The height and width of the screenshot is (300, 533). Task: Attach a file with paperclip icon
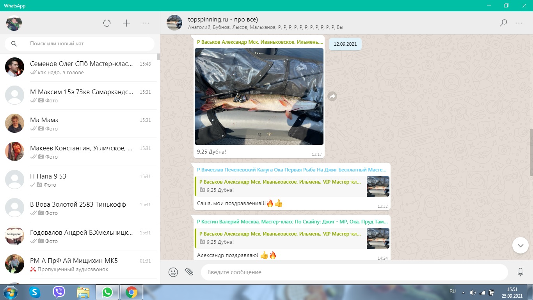189,272
